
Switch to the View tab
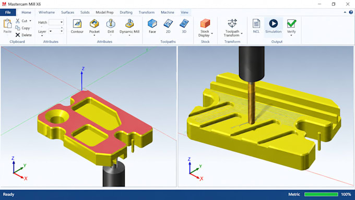coord(184,12)
